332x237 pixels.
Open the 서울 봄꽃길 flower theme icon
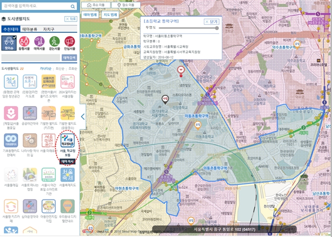tap(11, 113)
